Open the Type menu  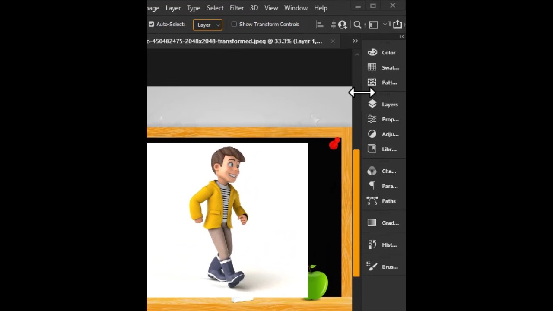tap(194, 8)
